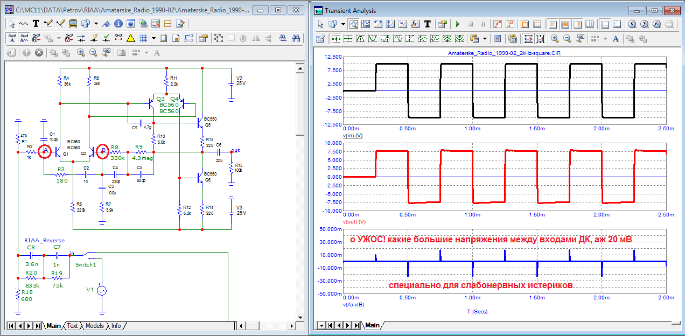Click the green Run analysis play button
The image size is (685, 336).
pyautogui.click(x=458, y=24)
